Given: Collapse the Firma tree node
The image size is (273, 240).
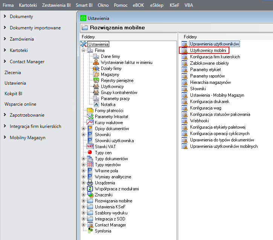Looking at the screenshot, I should [x=84, y=50].
